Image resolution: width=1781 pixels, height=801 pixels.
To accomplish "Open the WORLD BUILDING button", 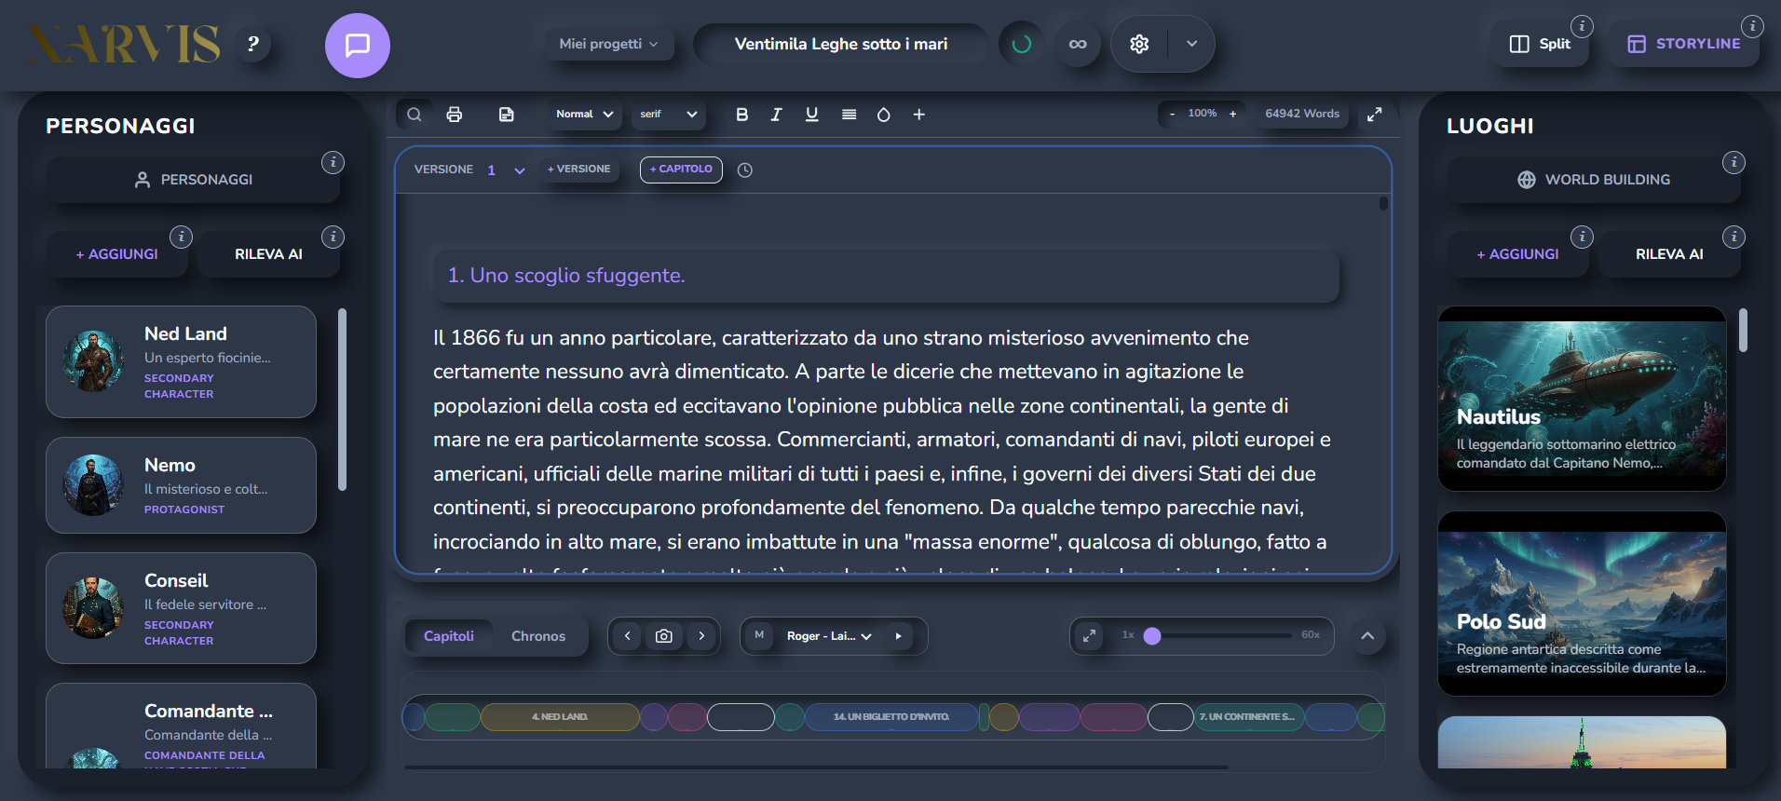I will (1594, 179).
